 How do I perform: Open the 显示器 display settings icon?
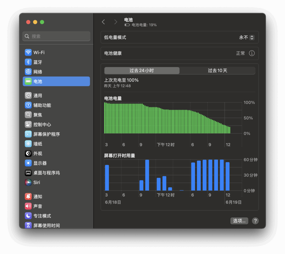point(28,163)
